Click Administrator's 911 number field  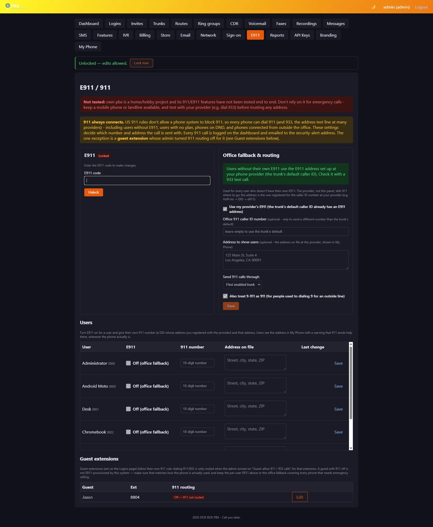197,363
